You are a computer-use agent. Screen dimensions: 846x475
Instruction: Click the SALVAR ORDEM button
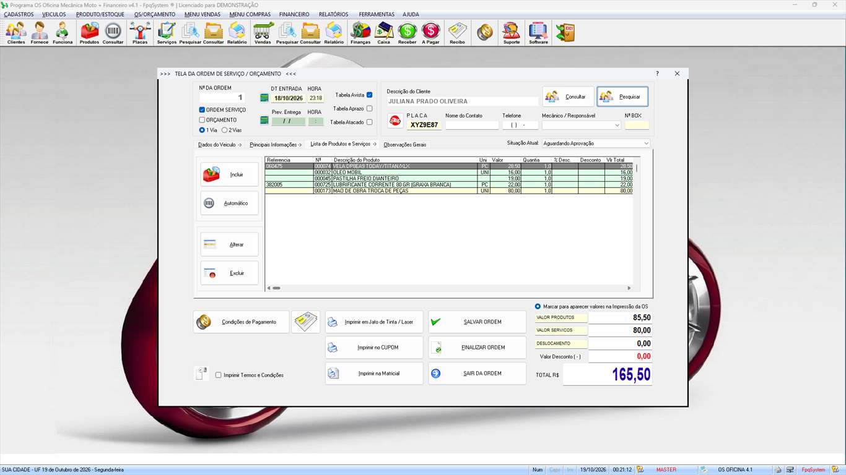[478, 322]
